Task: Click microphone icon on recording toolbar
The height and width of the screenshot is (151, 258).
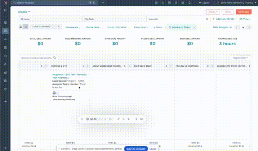Action: tap(137, 119)
